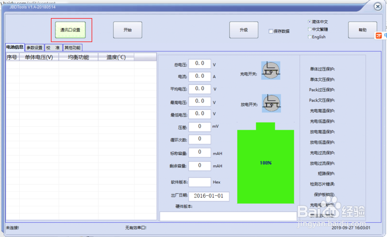Click the 保护板锁定 label
The width and height of the screenshot is (387, 237).
[x=324, y=194]
